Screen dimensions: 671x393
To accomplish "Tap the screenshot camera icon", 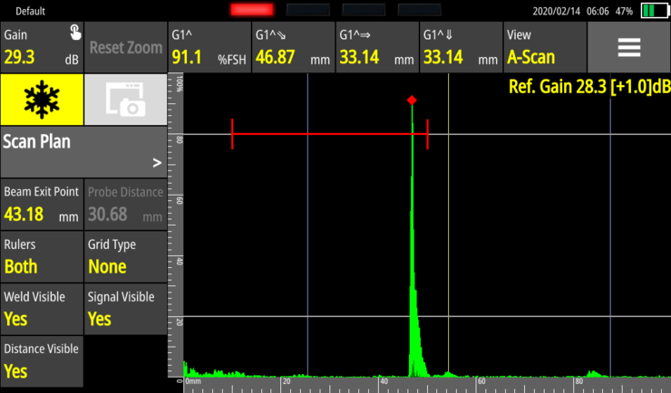I will (x=125, y=100).
